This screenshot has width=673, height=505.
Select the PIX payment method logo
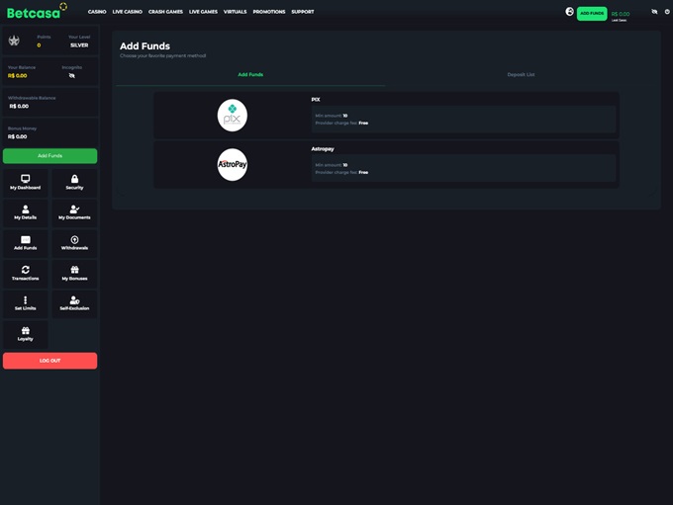tap(232, 116)
